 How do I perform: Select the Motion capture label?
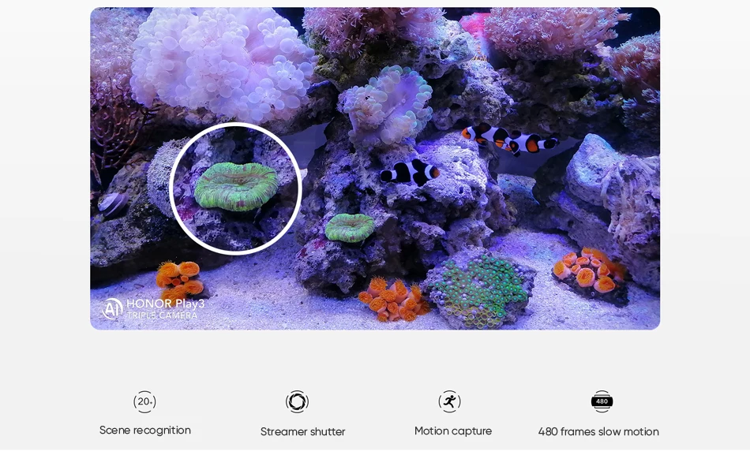pyautogui.click(x=453, y=431)
